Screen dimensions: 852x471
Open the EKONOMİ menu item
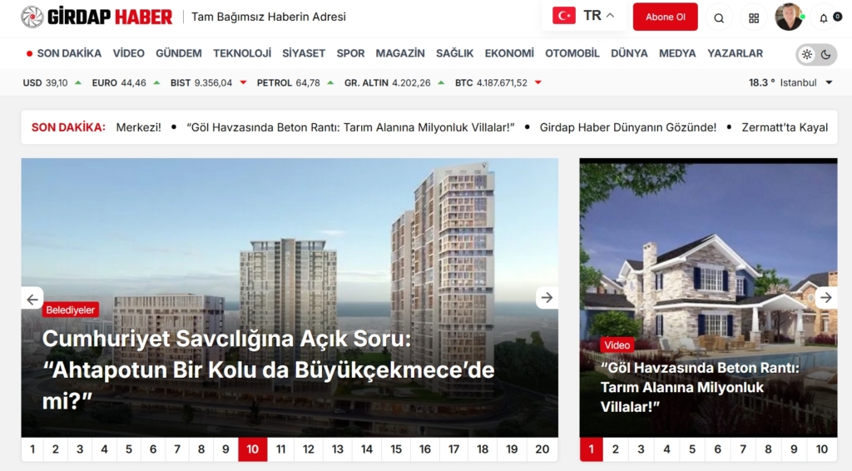click(509, 53)
